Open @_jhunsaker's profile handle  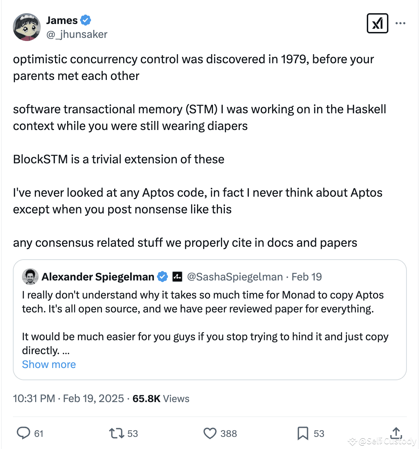click(77, 34)
